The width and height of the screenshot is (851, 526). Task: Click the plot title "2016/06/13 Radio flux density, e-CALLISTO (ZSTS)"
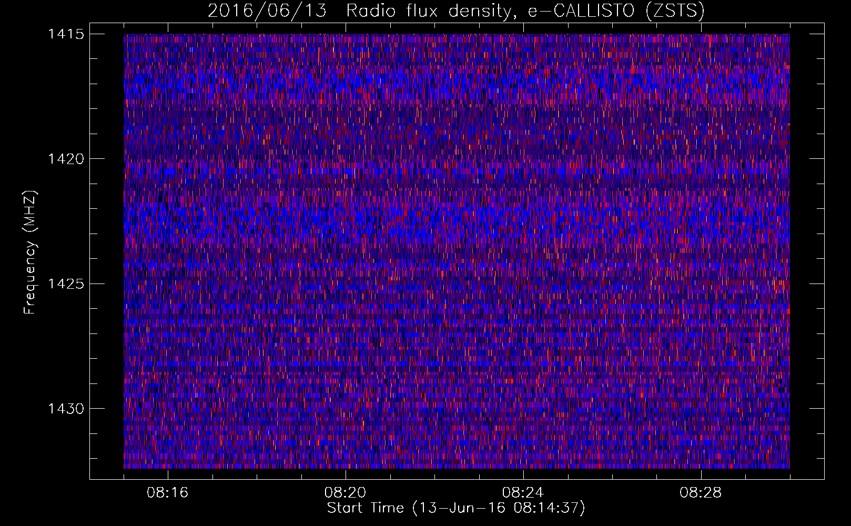point(456,11)
